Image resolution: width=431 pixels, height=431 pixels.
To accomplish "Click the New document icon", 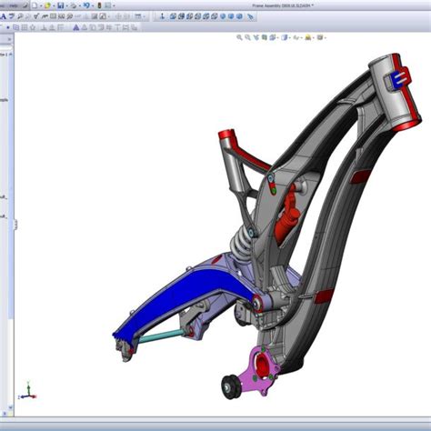I will tap(35, 5).
